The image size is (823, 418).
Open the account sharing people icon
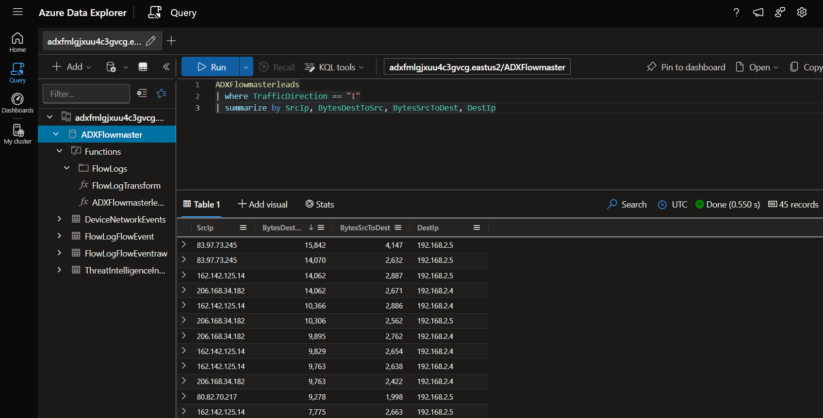coord(780,13)
